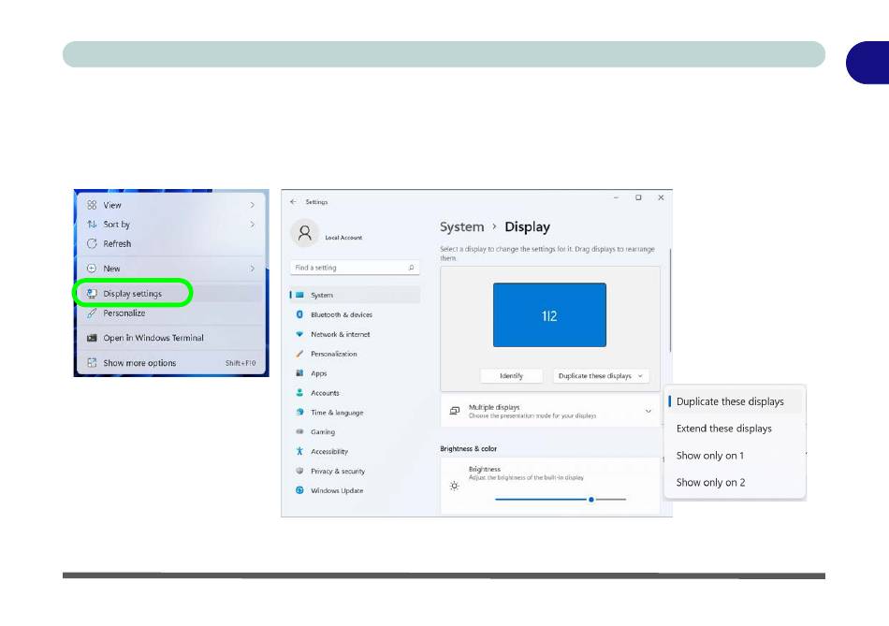Click Display settings in context menu
This screenshot has width=889, height=626.
(132, 293)
